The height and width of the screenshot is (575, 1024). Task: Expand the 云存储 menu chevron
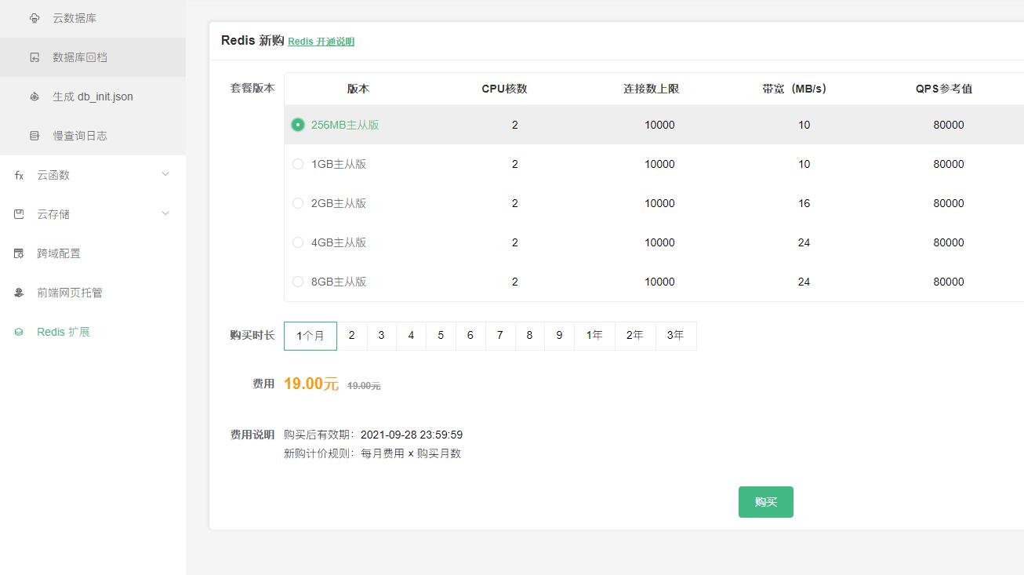pyautogui.click(x=165, y=213)
